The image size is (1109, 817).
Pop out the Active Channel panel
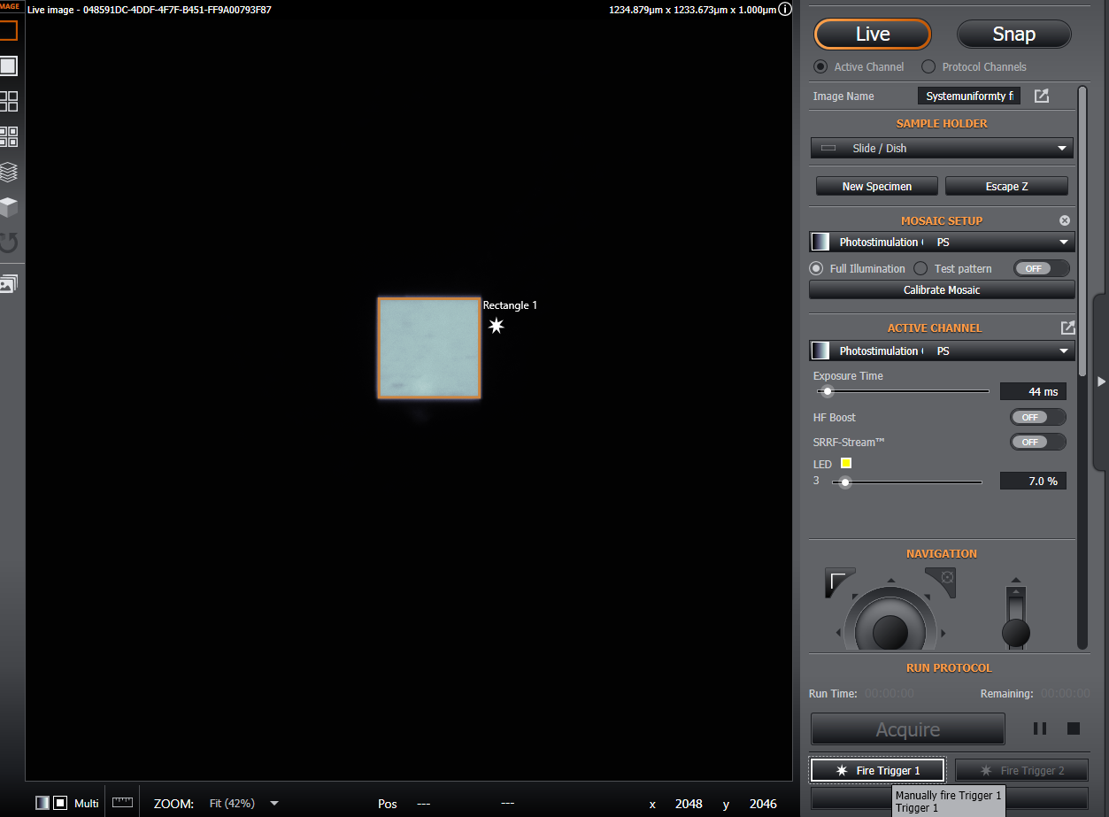click(1067, 328)
